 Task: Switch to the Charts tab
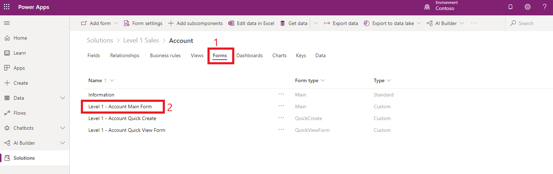tap(279, 55)
